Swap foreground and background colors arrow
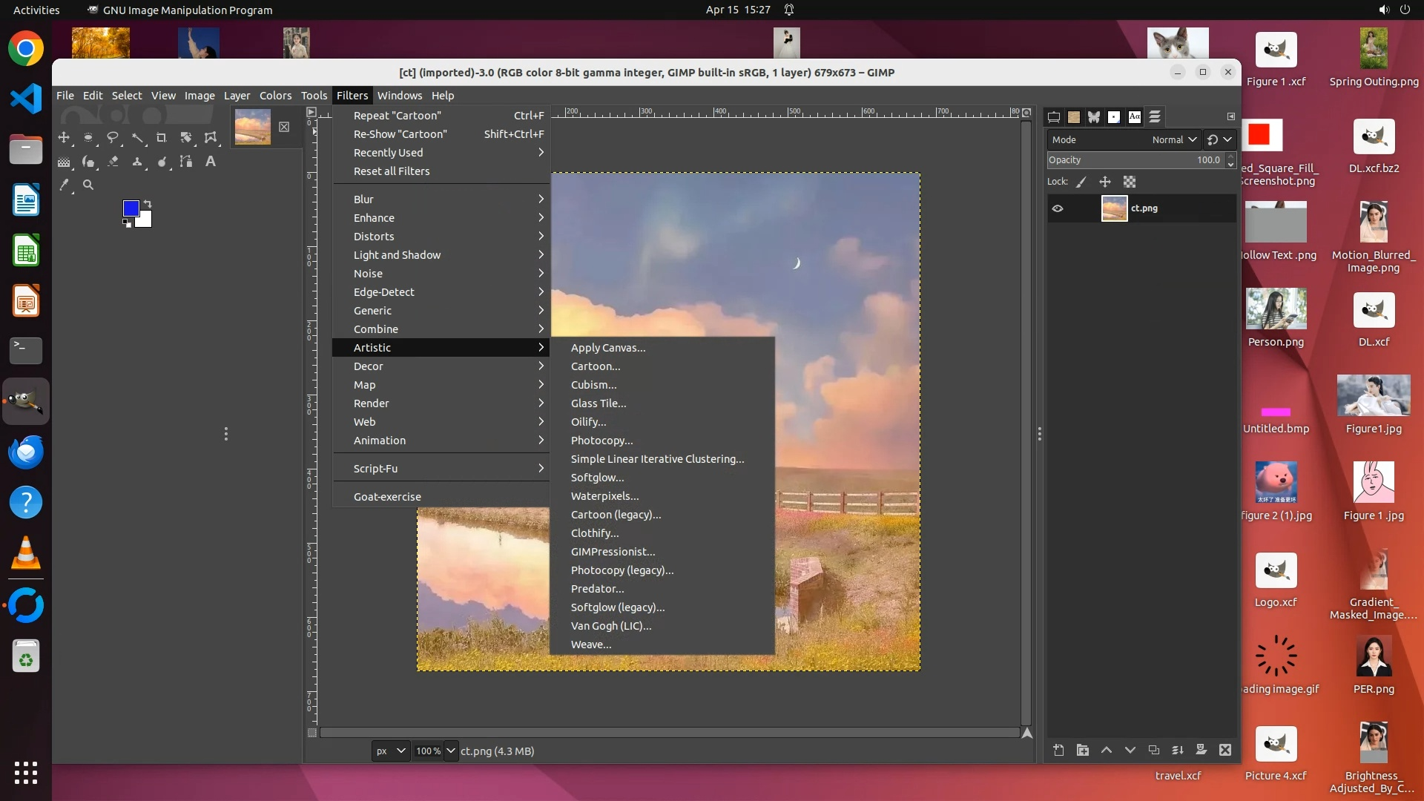 click(148, 203)
